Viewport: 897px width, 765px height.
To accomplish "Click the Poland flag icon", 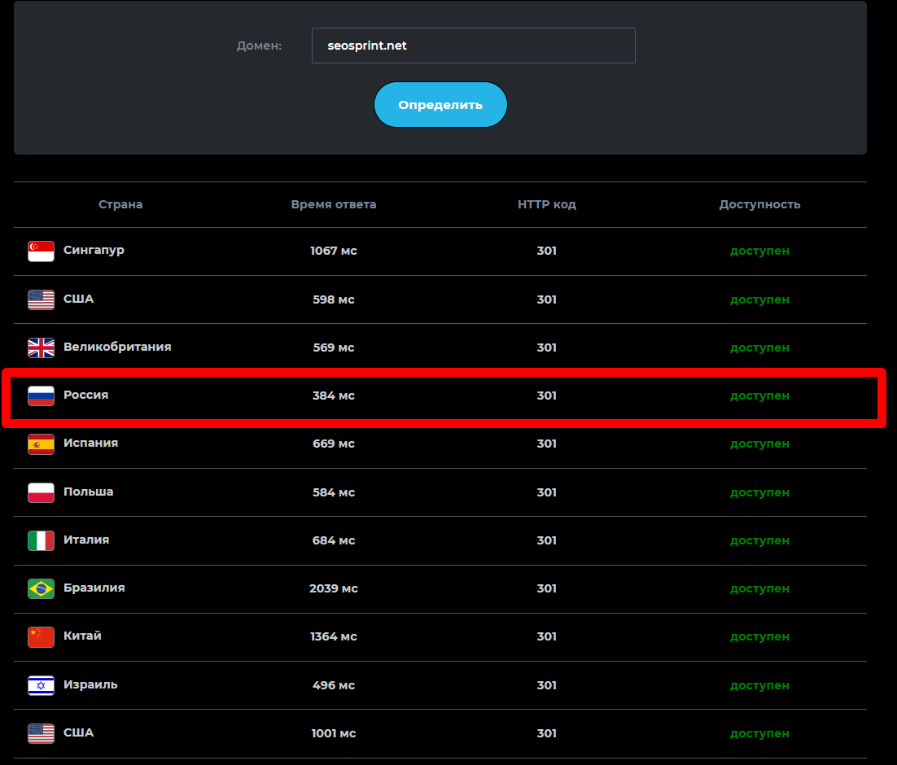I will pos(41,492).
